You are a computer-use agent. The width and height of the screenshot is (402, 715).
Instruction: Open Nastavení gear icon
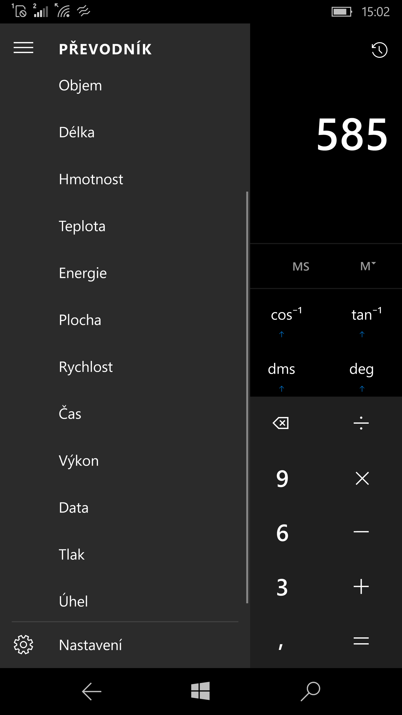pos(23,645)
